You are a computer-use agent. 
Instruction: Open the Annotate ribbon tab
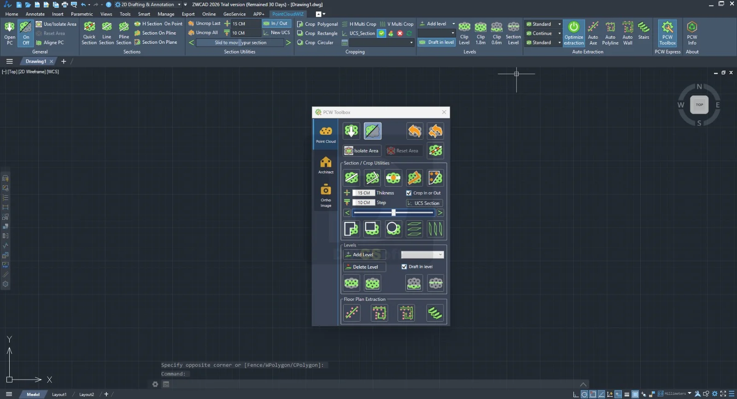[x=35, y=14]
